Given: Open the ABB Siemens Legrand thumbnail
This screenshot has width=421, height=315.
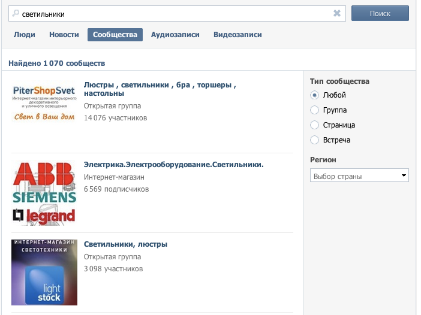Looking at the screenshot, I should (44, 193).
